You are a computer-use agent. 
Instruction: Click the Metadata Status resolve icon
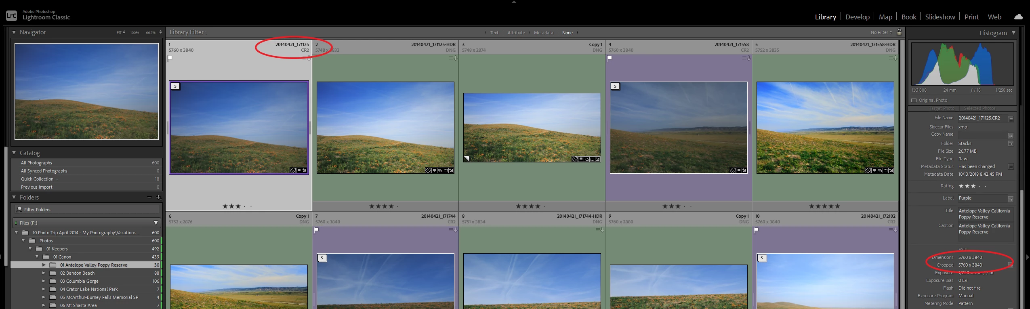coord(1011,166)
